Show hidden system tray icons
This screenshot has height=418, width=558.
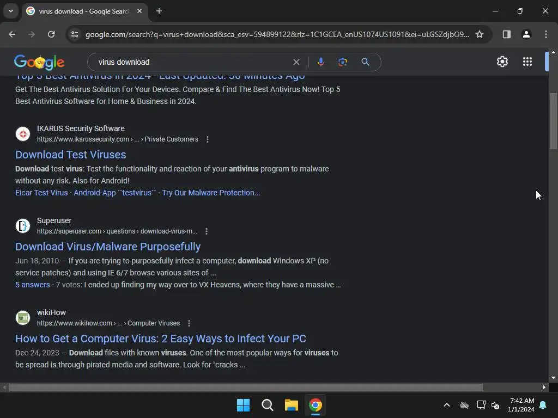pyautogui.click(x=447, y=405)
